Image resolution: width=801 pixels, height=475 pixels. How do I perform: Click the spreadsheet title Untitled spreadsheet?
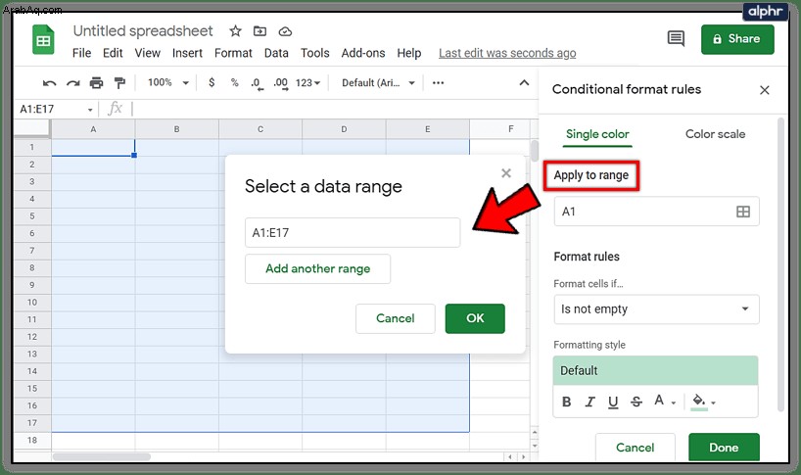point(143,31)
